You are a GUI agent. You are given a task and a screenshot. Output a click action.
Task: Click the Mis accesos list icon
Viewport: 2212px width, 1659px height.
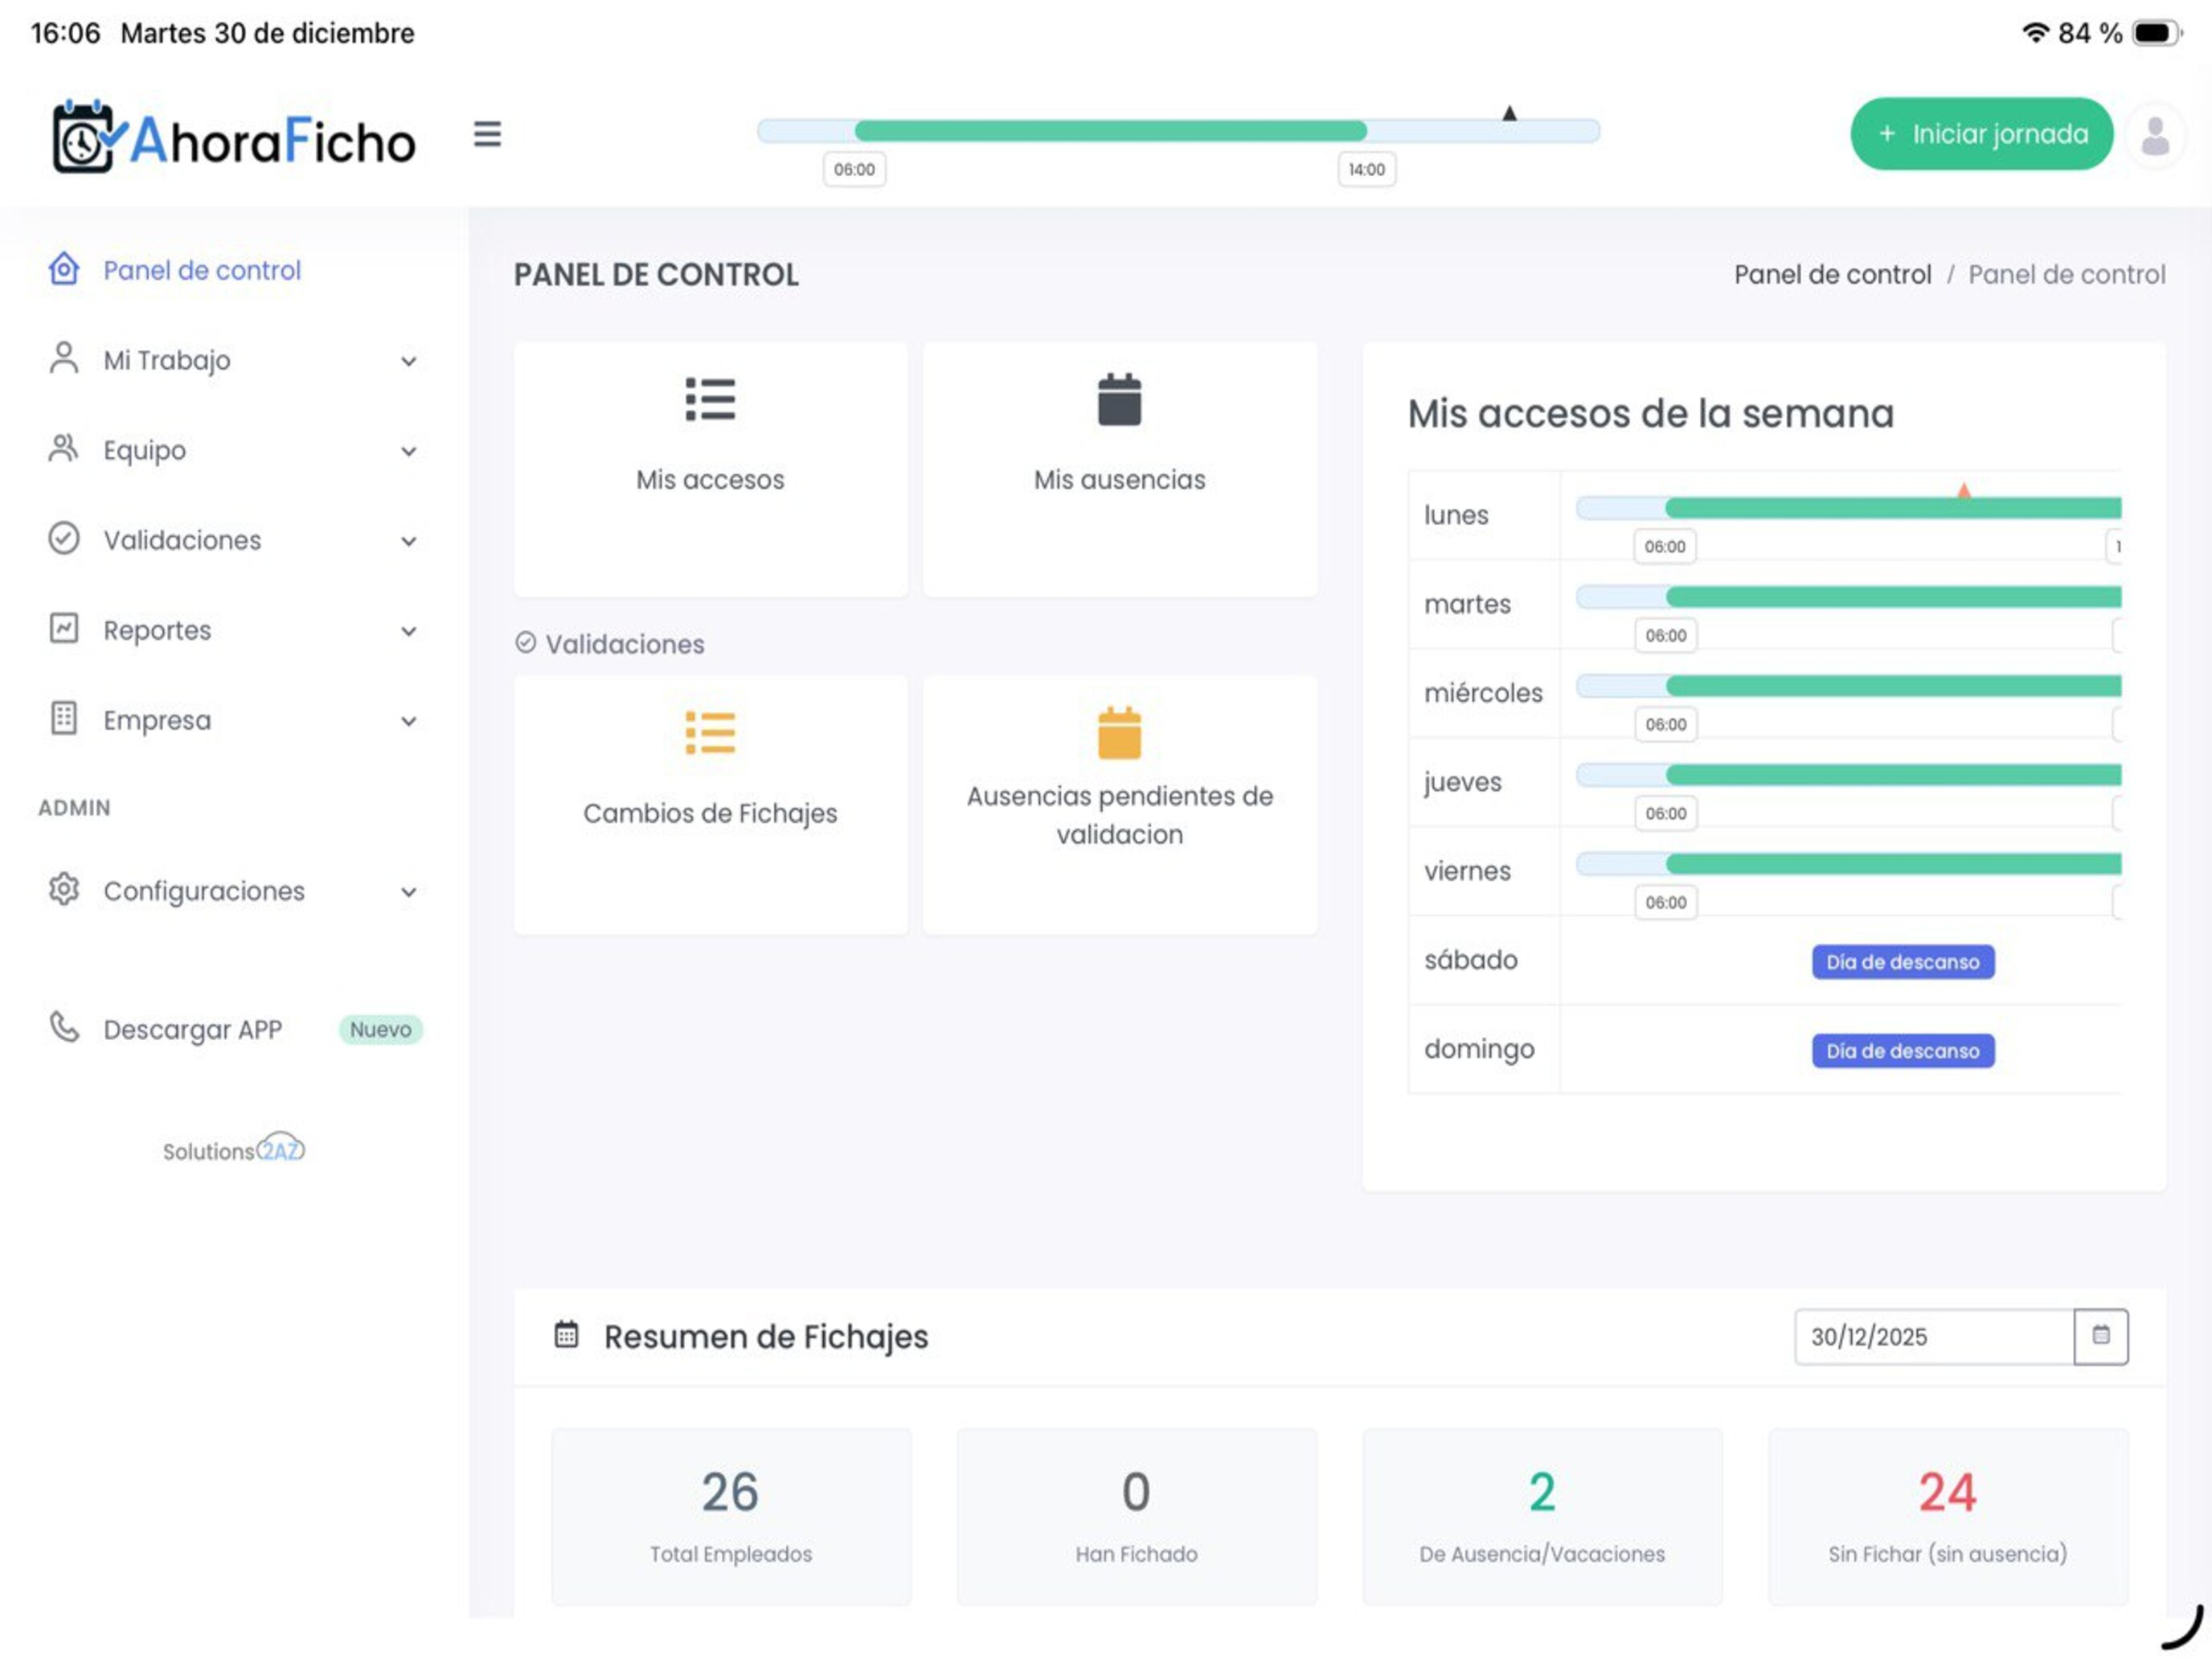tap(710, 399)
